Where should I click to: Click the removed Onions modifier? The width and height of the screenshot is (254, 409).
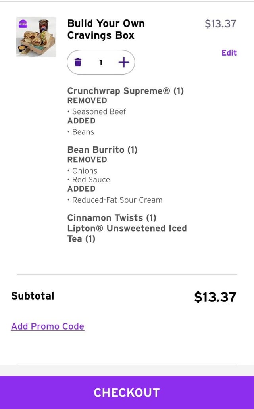click(x=85, y=171)
